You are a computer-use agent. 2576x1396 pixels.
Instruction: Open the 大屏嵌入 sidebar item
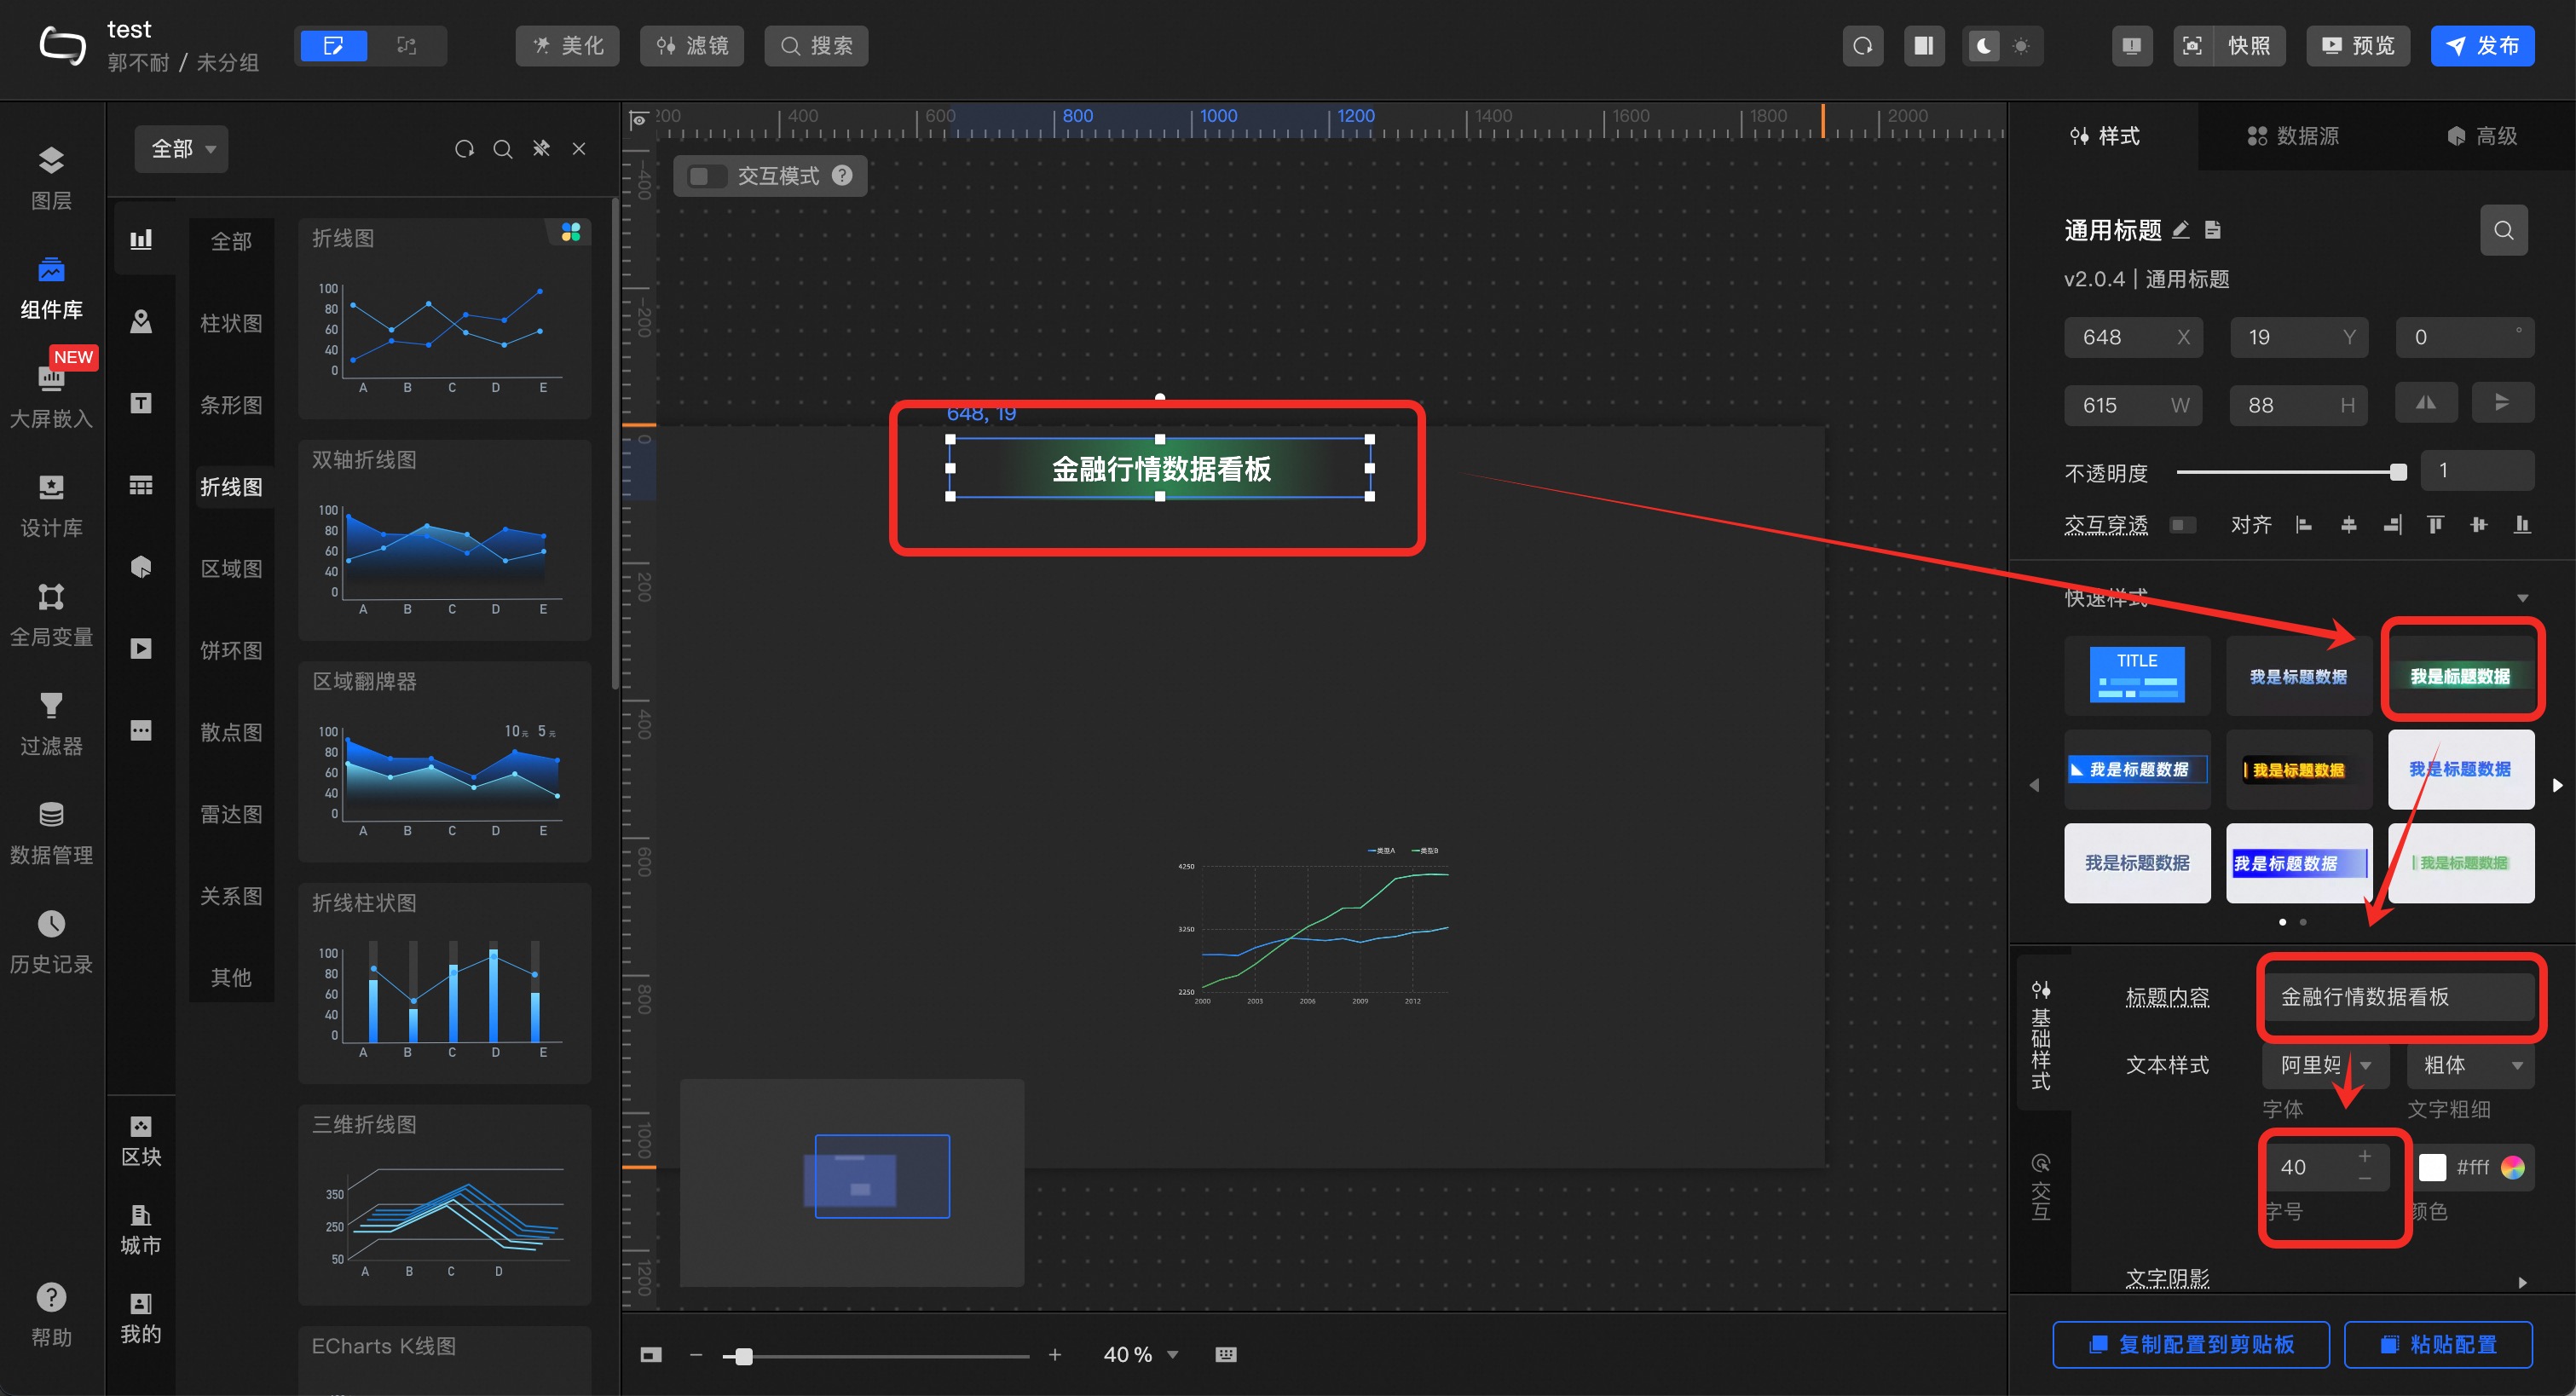tap(51, 395)
